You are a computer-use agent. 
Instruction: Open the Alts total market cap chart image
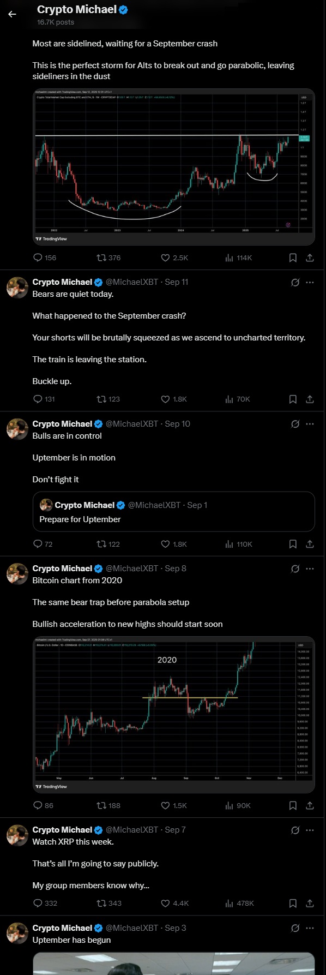coord(173,167)
